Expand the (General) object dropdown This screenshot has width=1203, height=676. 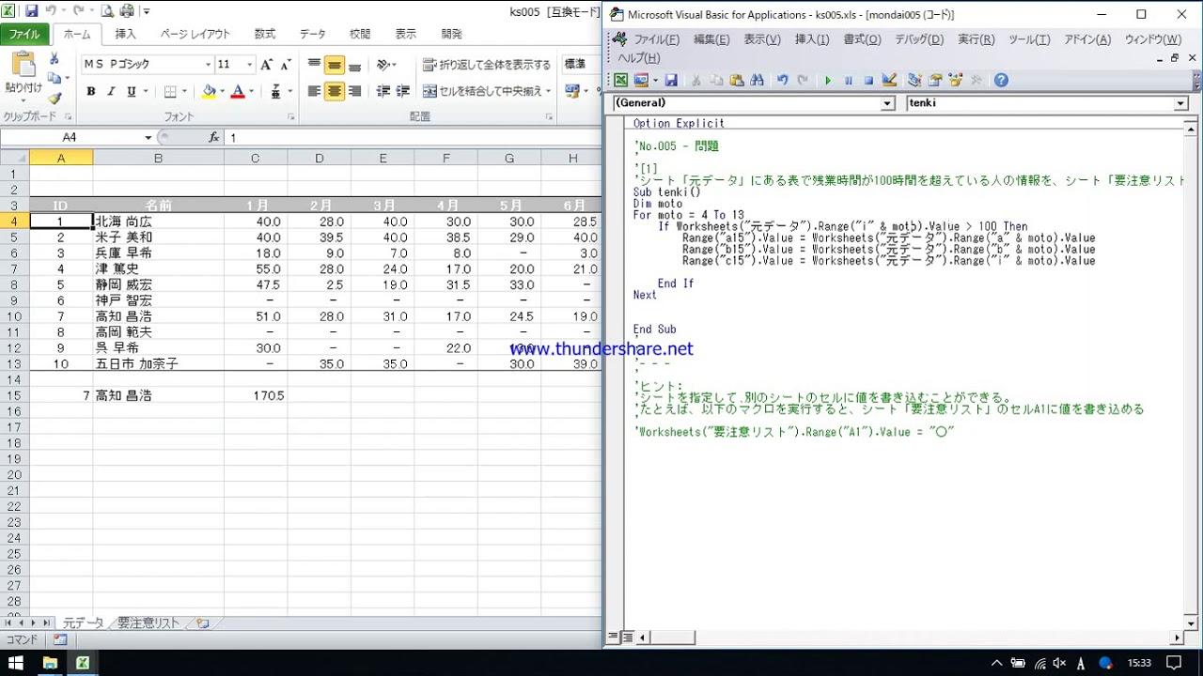(887, 103)
